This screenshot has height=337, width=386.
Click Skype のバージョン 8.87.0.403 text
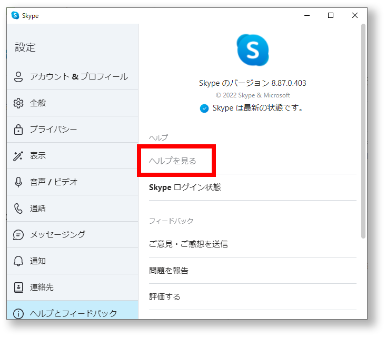tap(253, 83)
